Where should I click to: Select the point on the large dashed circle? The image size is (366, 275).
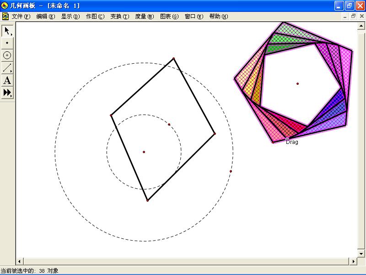coord(231,171)
